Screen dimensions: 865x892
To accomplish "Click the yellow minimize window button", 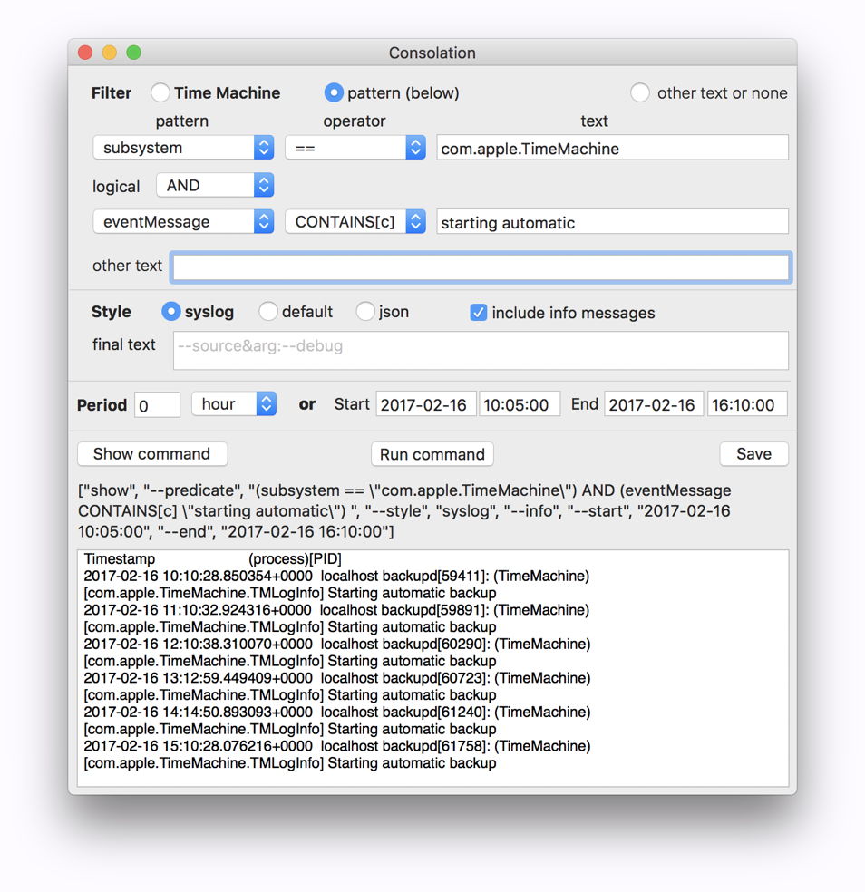I will click(110, 53).
